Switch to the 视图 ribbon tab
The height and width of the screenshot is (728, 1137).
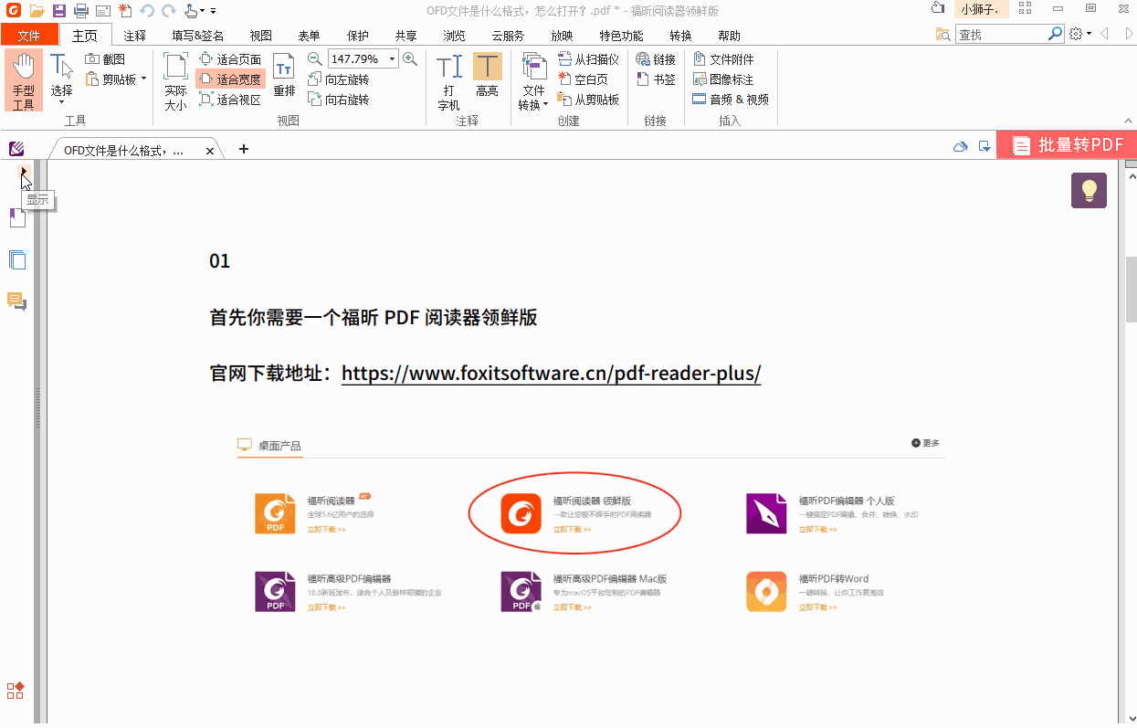[260, 35]
